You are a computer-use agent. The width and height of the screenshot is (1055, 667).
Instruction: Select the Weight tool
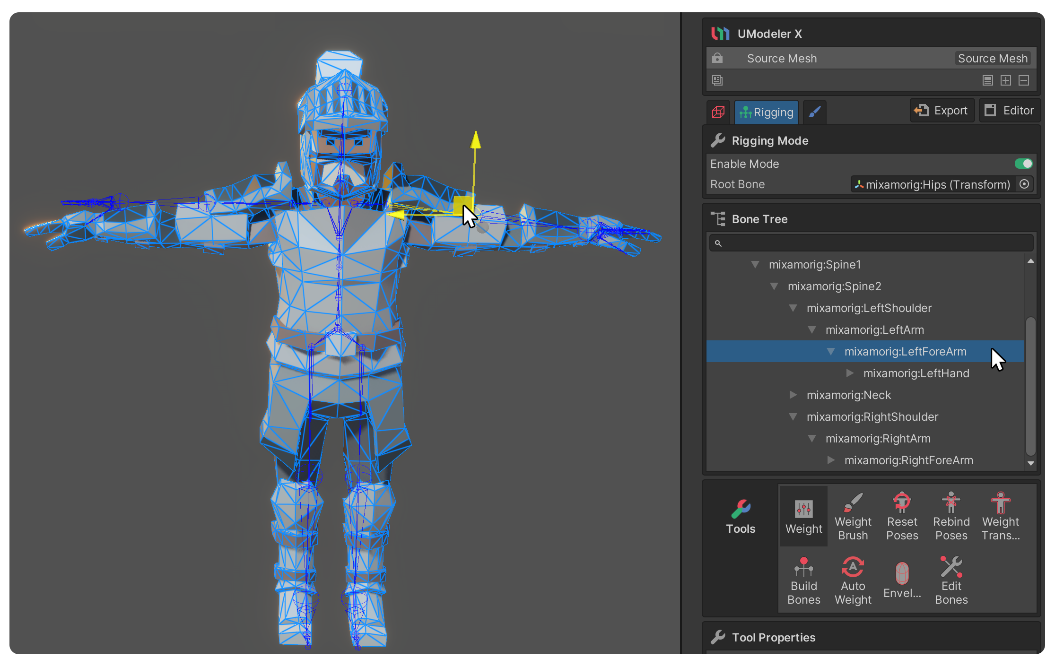coord(803,516)
